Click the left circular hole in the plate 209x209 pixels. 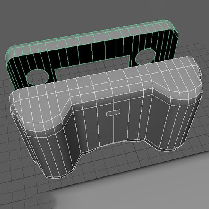point(38,77)
